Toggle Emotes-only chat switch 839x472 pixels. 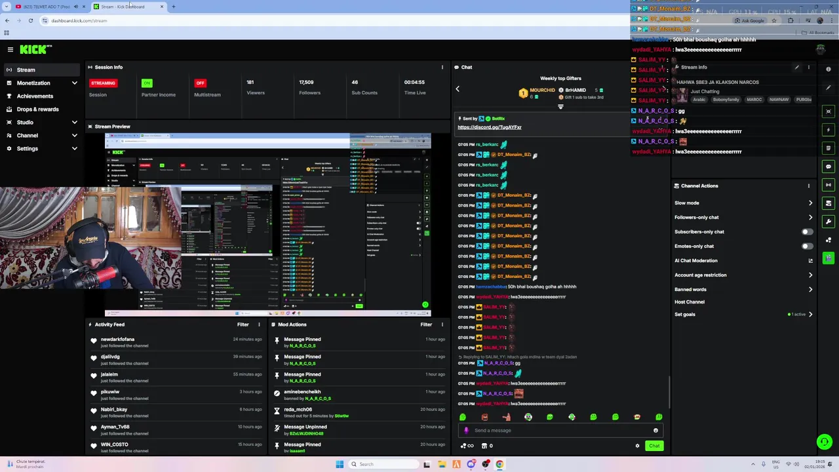tap(807, 246)
